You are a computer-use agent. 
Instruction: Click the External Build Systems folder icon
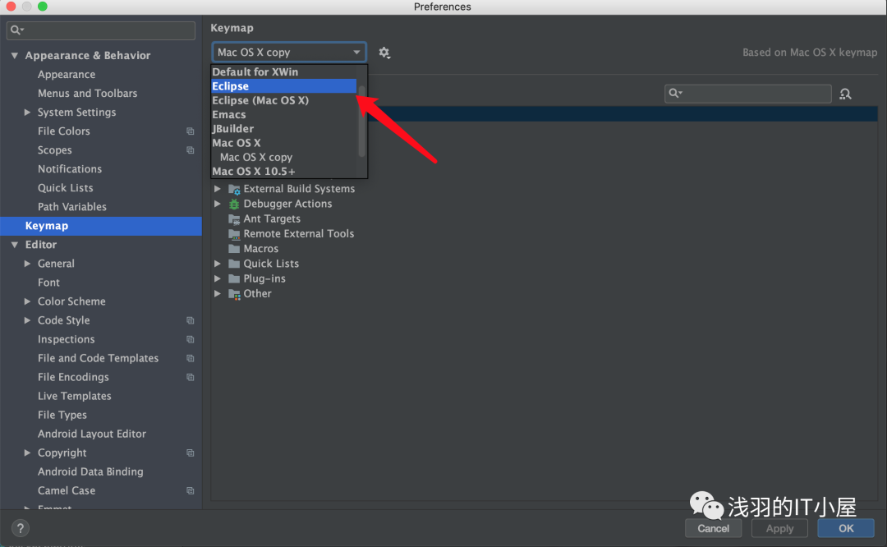coord(234,189)
